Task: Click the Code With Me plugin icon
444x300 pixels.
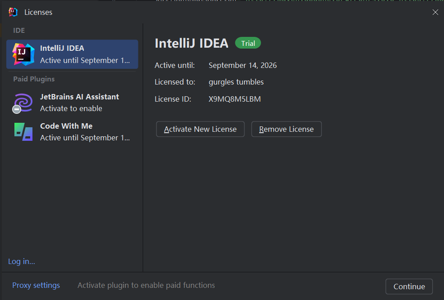Action: click(23, 132)
